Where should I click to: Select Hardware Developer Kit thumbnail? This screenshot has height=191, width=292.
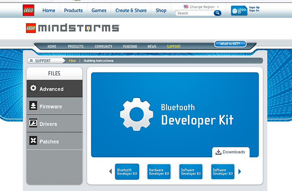pos(159,171)
